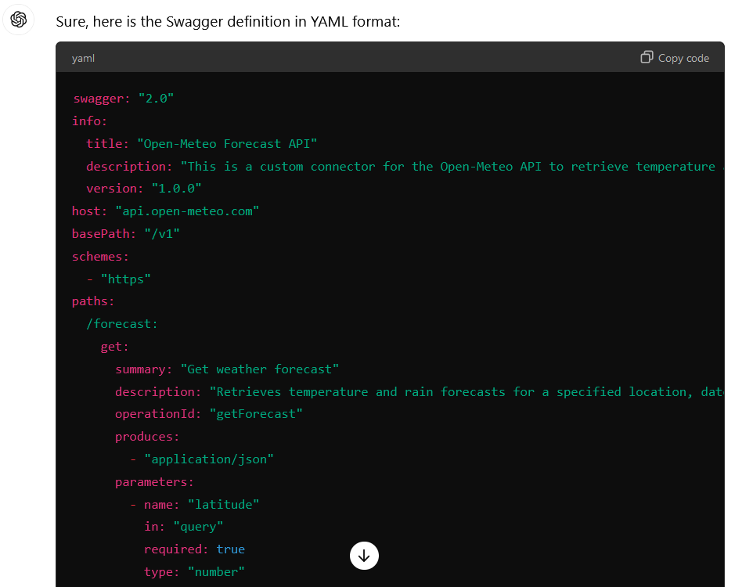
Task: Click the operationId: "getForecast" line
Action: pos(209,414)
